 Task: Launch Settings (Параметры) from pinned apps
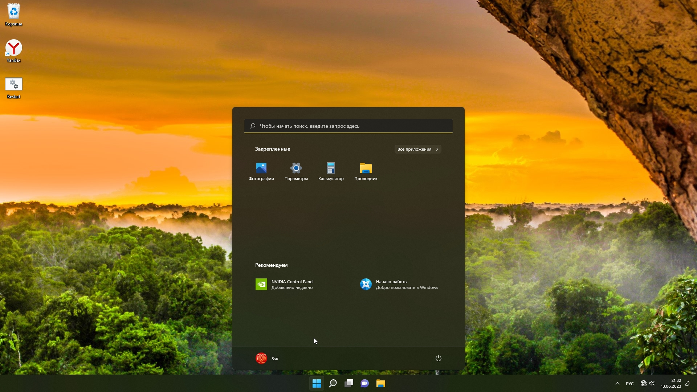(296, 171)
